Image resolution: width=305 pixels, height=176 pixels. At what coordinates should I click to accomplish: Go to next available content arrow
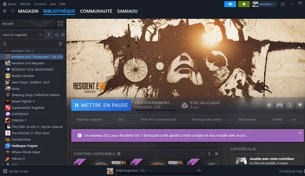209,154
